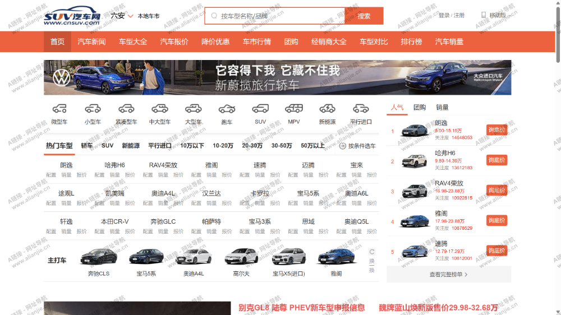This screenshot has width=561, height=315.
Task: Click the SUV汽车网 site logo
Action: click(x=72, y=16)
